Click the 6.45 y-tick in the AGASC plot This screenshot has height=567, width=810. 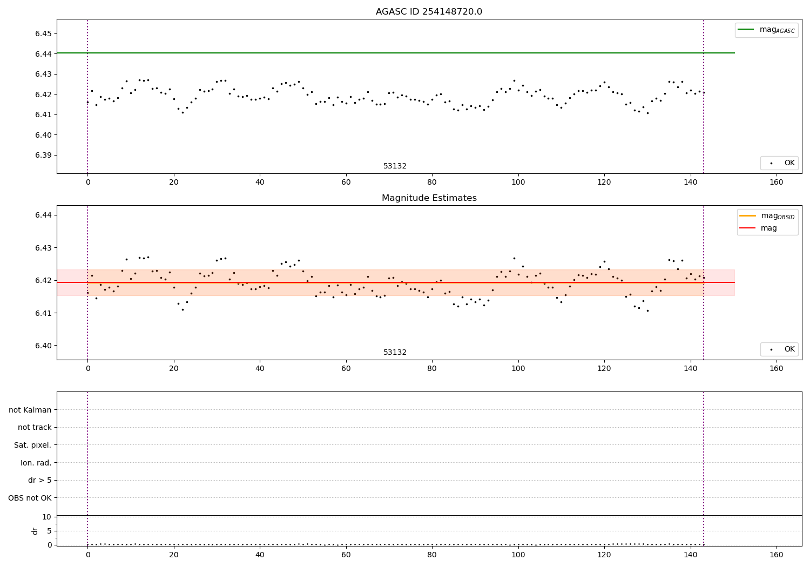click(x=43, y=33)
